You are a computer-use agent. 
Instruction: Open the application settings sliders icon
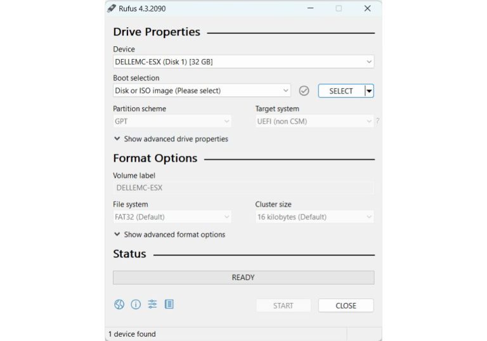pos(152,304)
